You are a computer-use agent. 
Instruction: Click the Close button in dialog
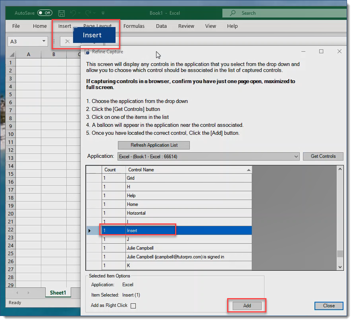[x=329, y=306]
